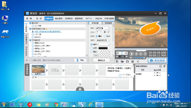Open the 单色 color dropdown
This screenshot has width=191, height=108.
104,44
